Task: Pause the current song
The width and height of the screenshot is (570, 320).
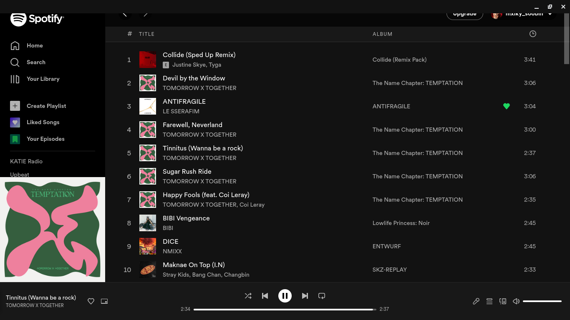Action: pos(285,296)
